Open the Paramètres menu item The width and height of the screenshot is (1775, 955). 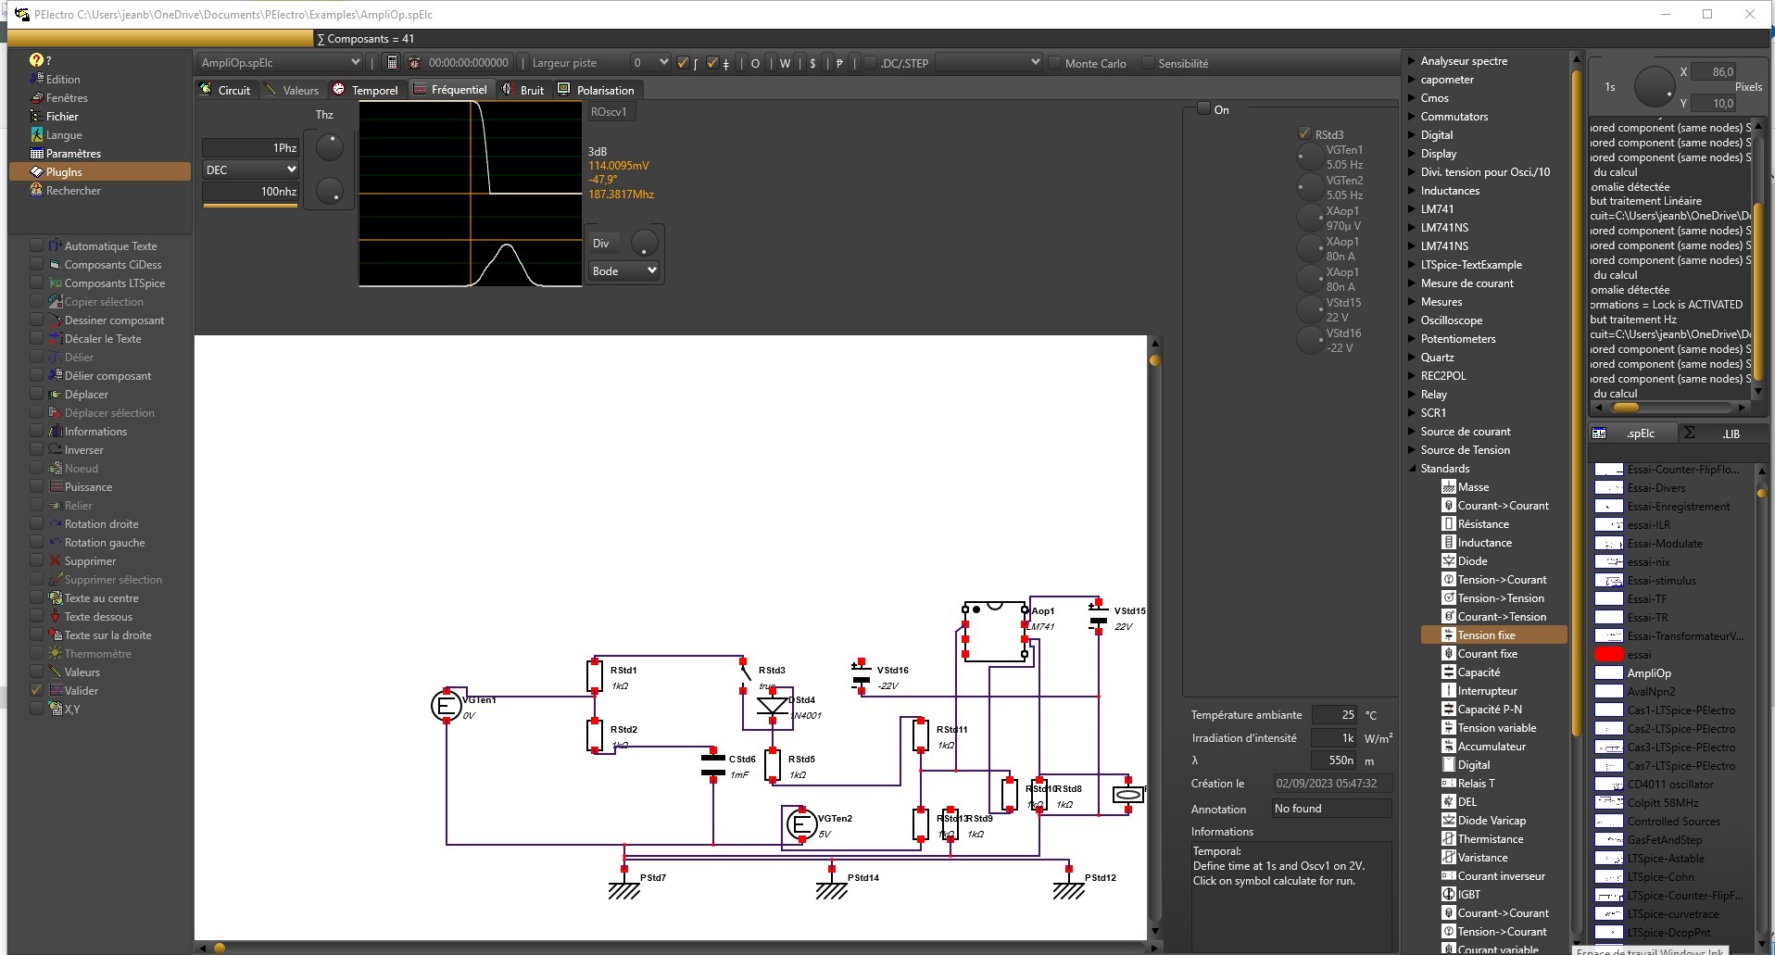point(73,154)
